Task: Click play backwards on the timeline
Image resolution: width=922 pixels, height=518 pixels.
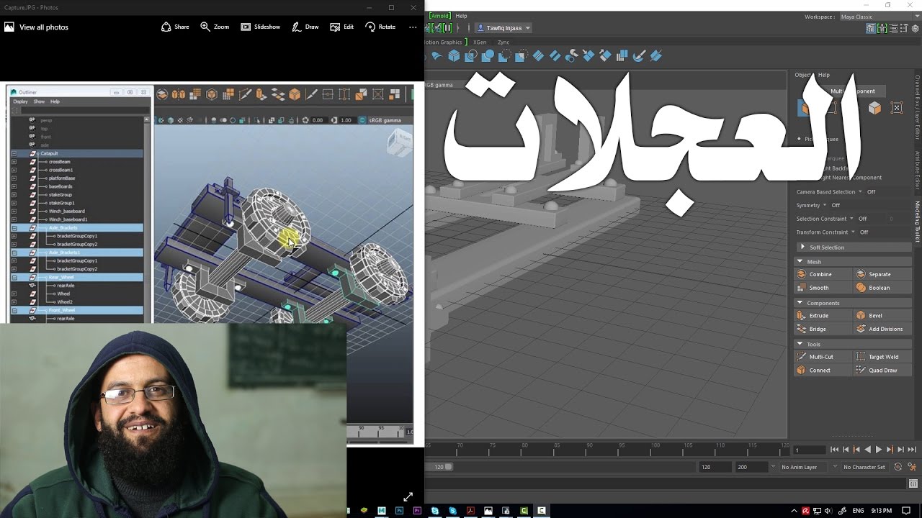Action: click(x=867, y=450)
